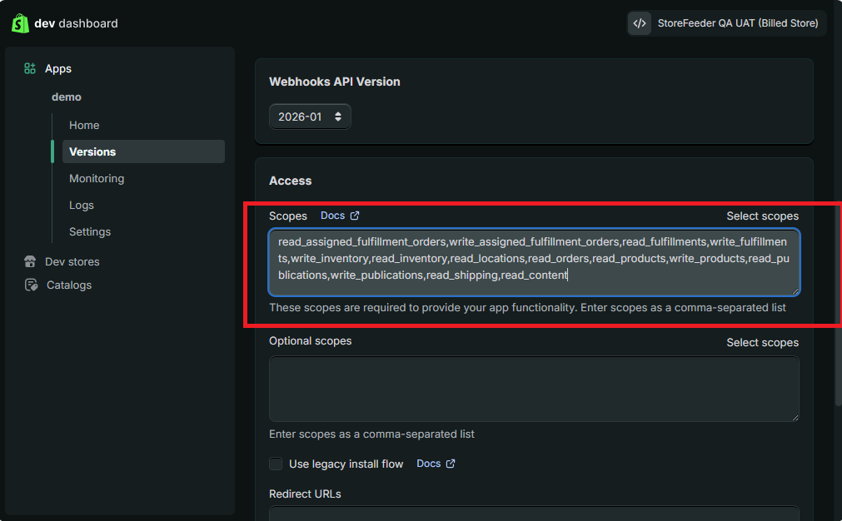The width and height of the screenshot is (842, 521).
Task: Open app Settings in sidebar
Action: point(90,231)
